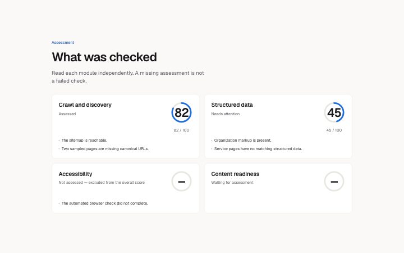Click the missing canonical URLs finding
404x253 pixels.
105,148
